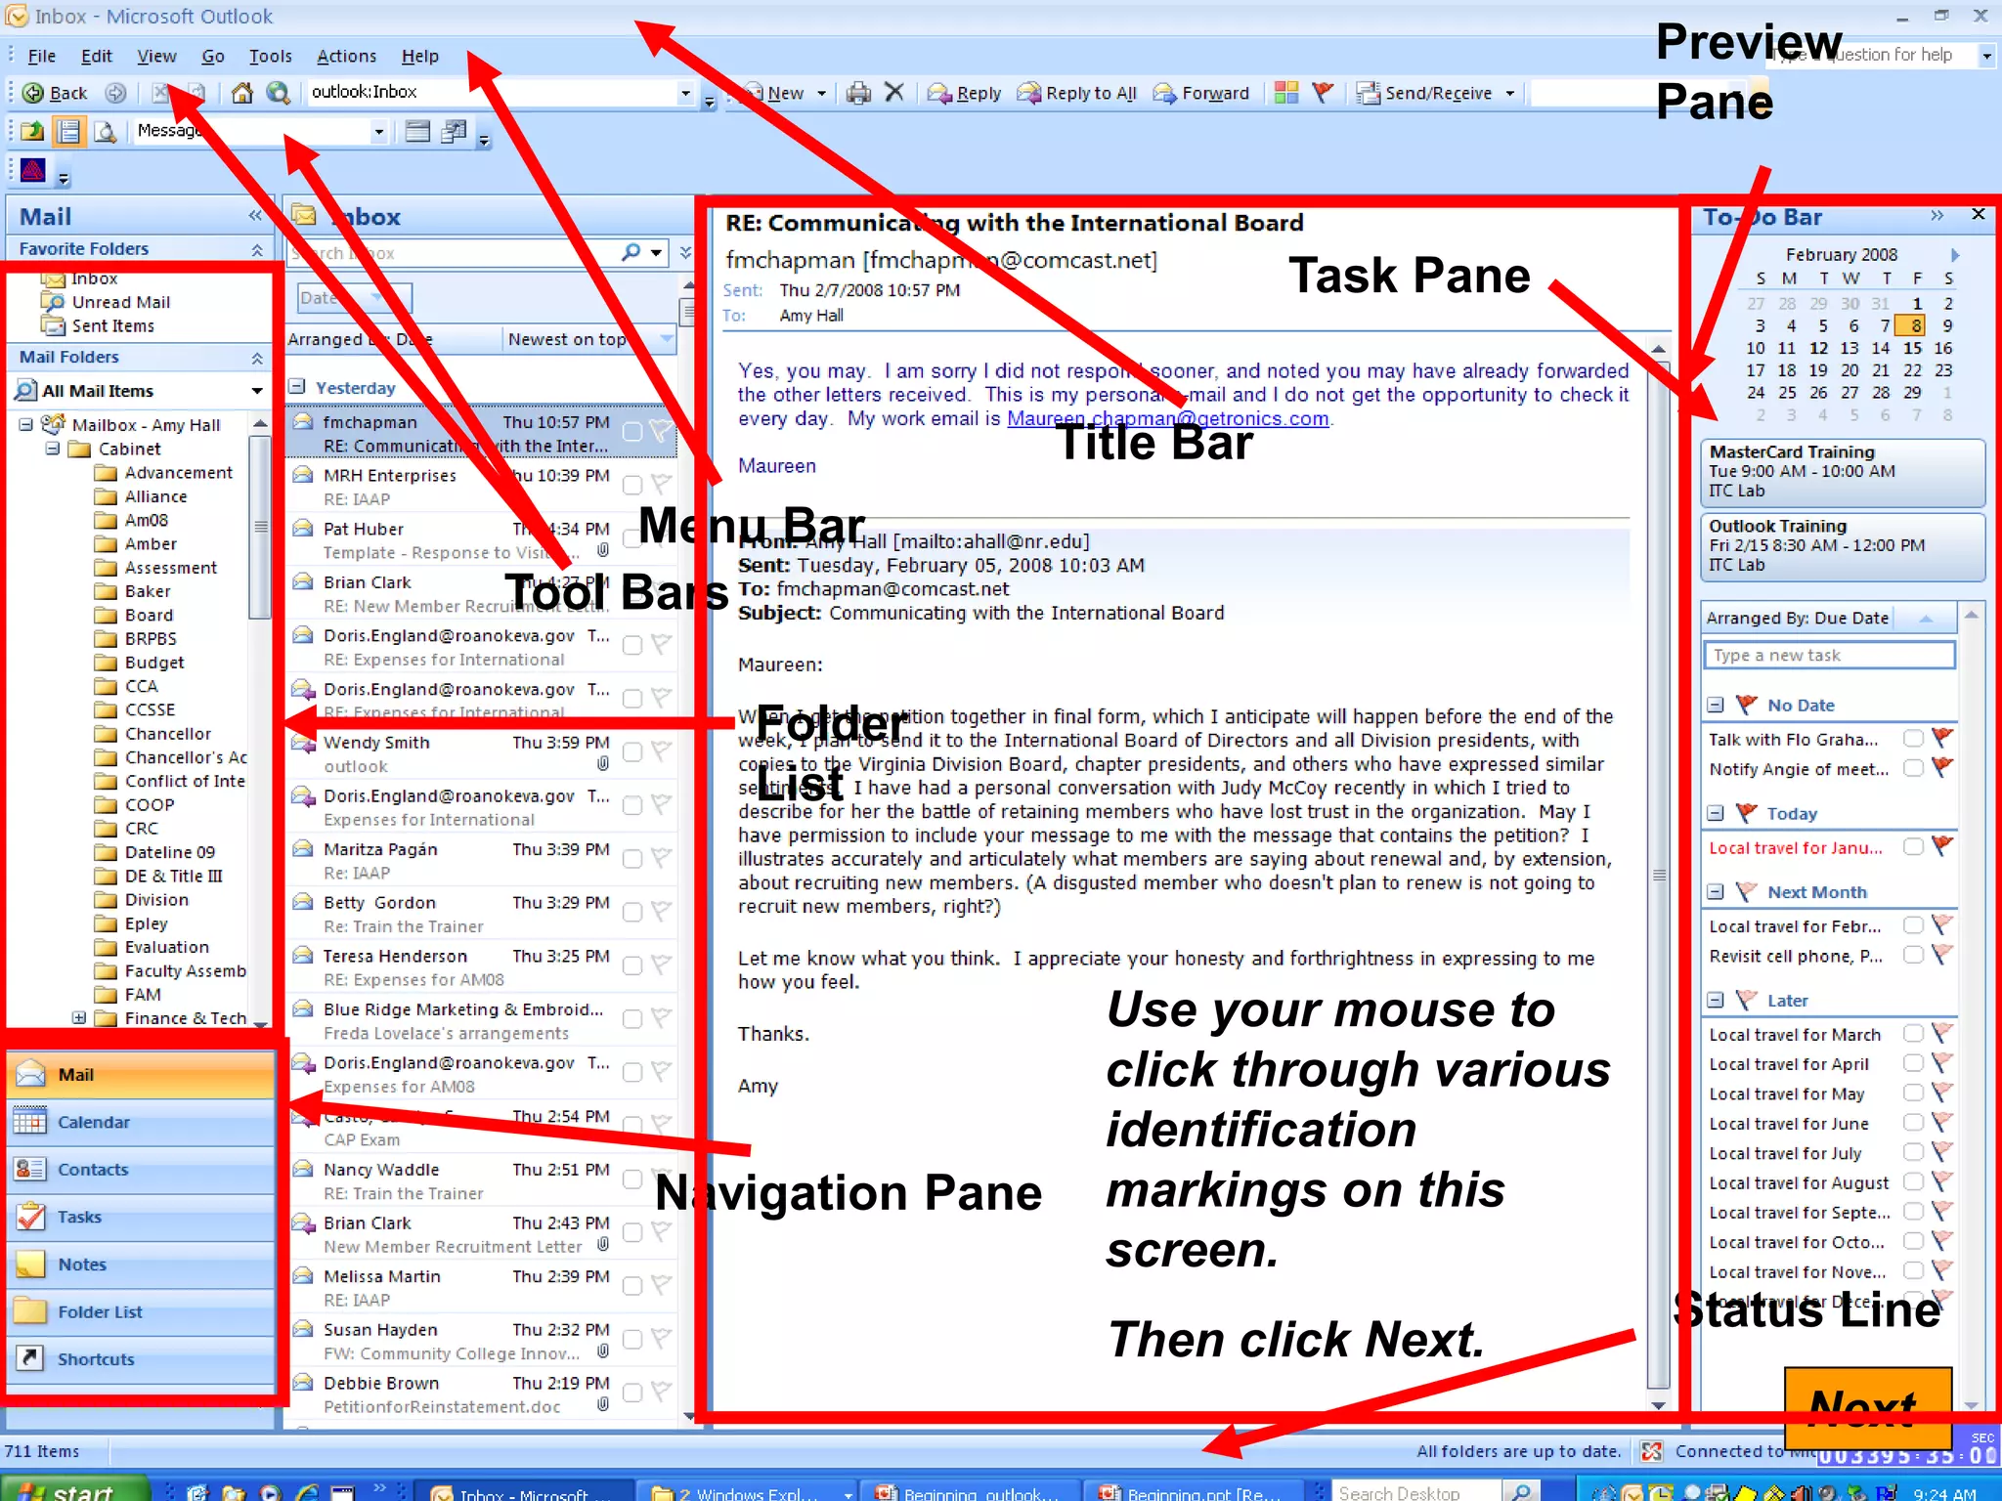This screenshot has width=2002, height=1501.
Task: Open the Edit menu
Action: click(x=96, y=56)
